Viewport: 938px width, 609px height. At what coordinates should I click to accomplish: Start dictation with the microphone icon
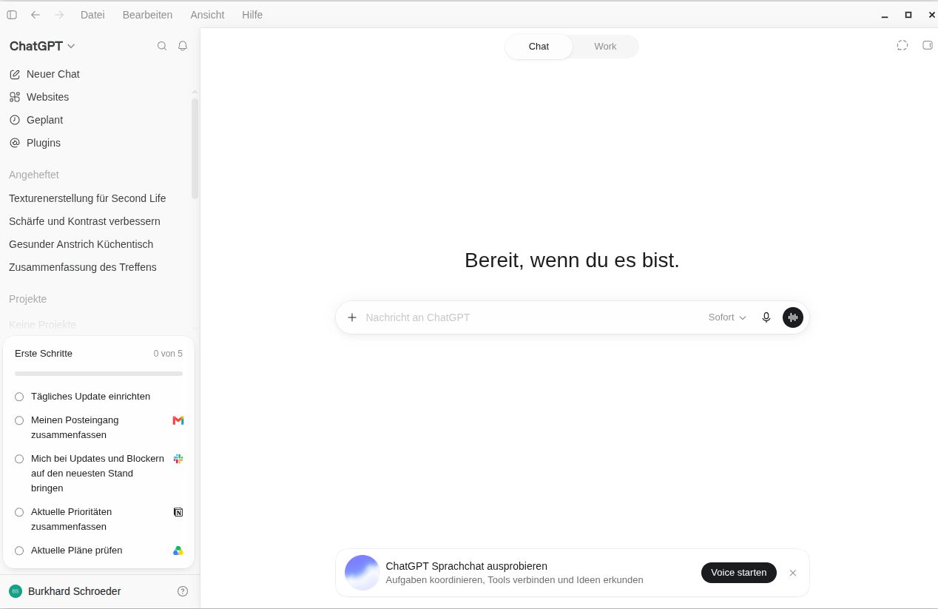[x=766, y=317]
